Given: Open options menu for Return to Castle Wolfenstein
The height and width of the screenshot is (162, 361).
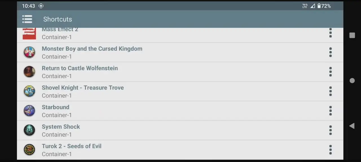Looking at the screenshot, I should (x=330, y=72).
